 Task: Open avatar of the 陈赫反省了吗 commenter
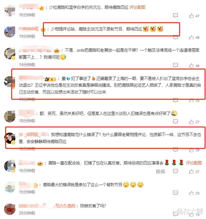click(10, 209)
